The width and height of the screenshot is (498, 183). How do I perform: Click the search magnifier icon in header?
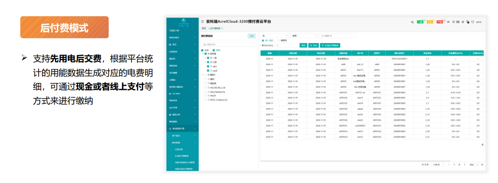412,22
